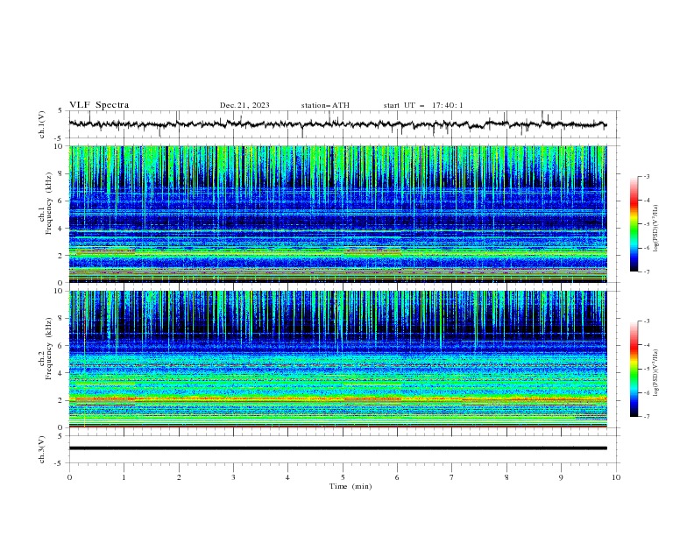The image size is (694, 536).
Task: Click the 'ch.3(V)' axis label
Action: 42,449
